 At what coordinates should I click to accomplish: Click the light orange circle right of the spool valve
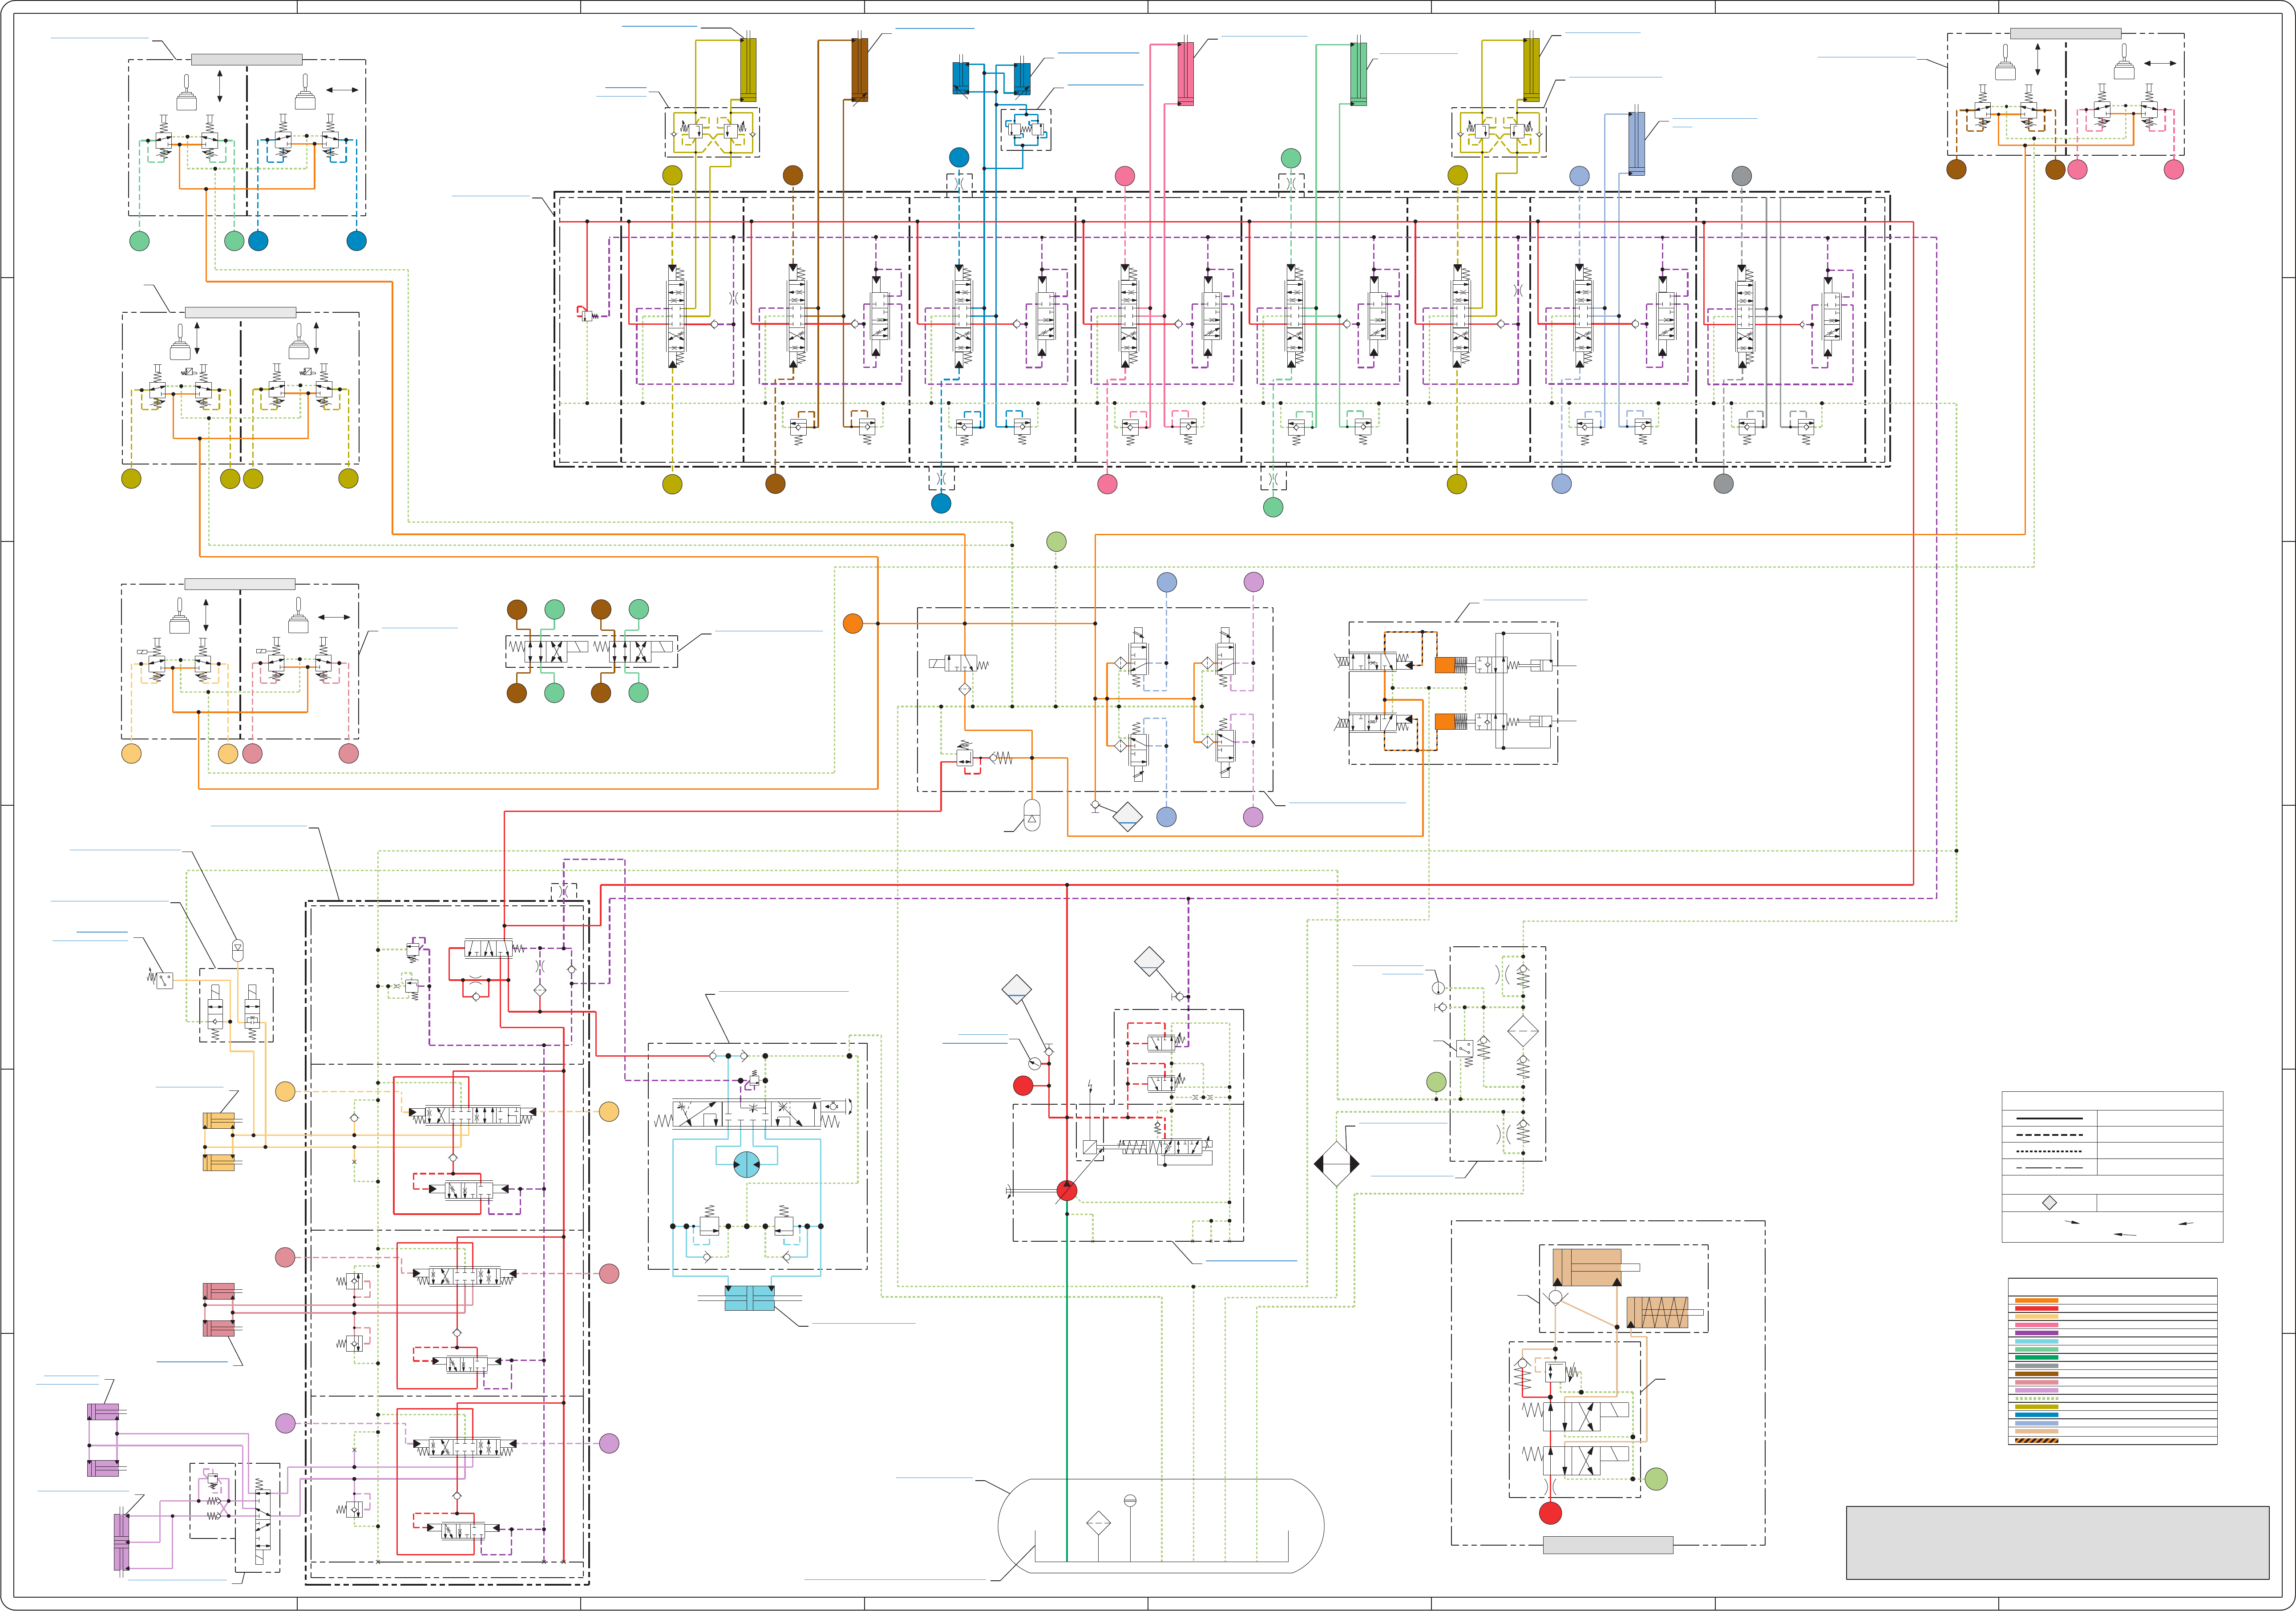609,1112
